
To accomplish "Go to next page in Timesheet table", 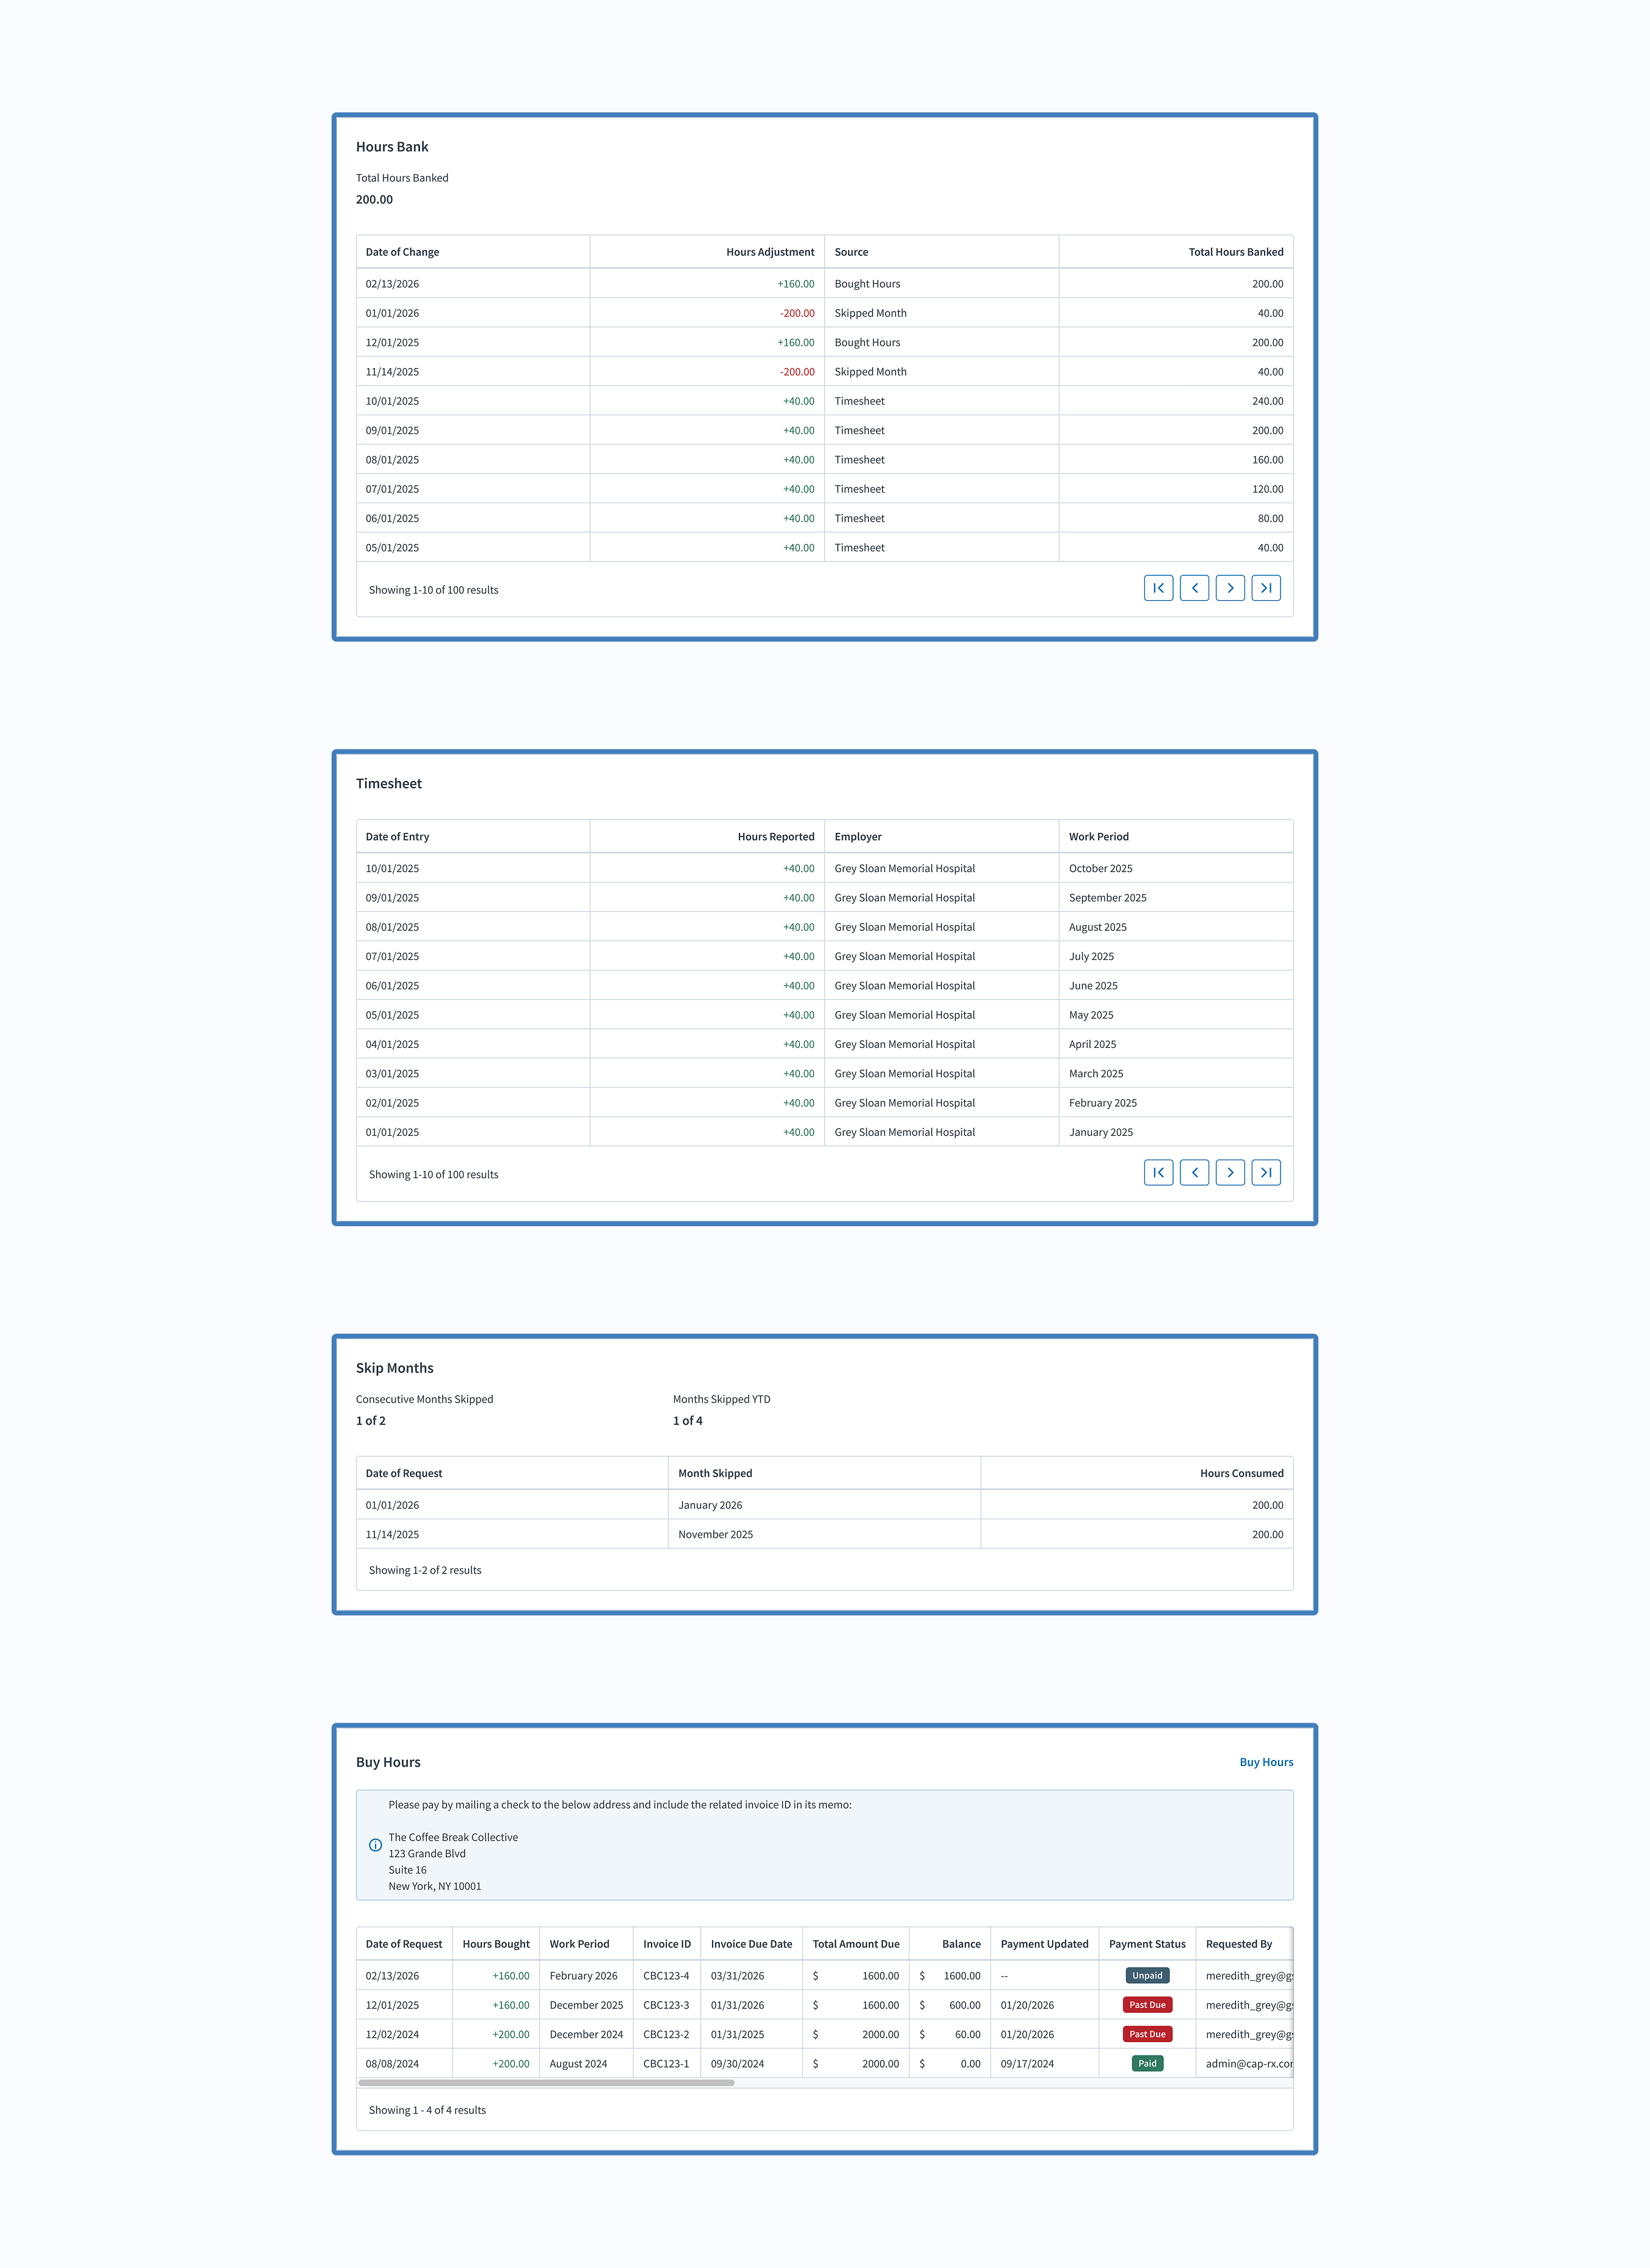I will [1230, 1172].
